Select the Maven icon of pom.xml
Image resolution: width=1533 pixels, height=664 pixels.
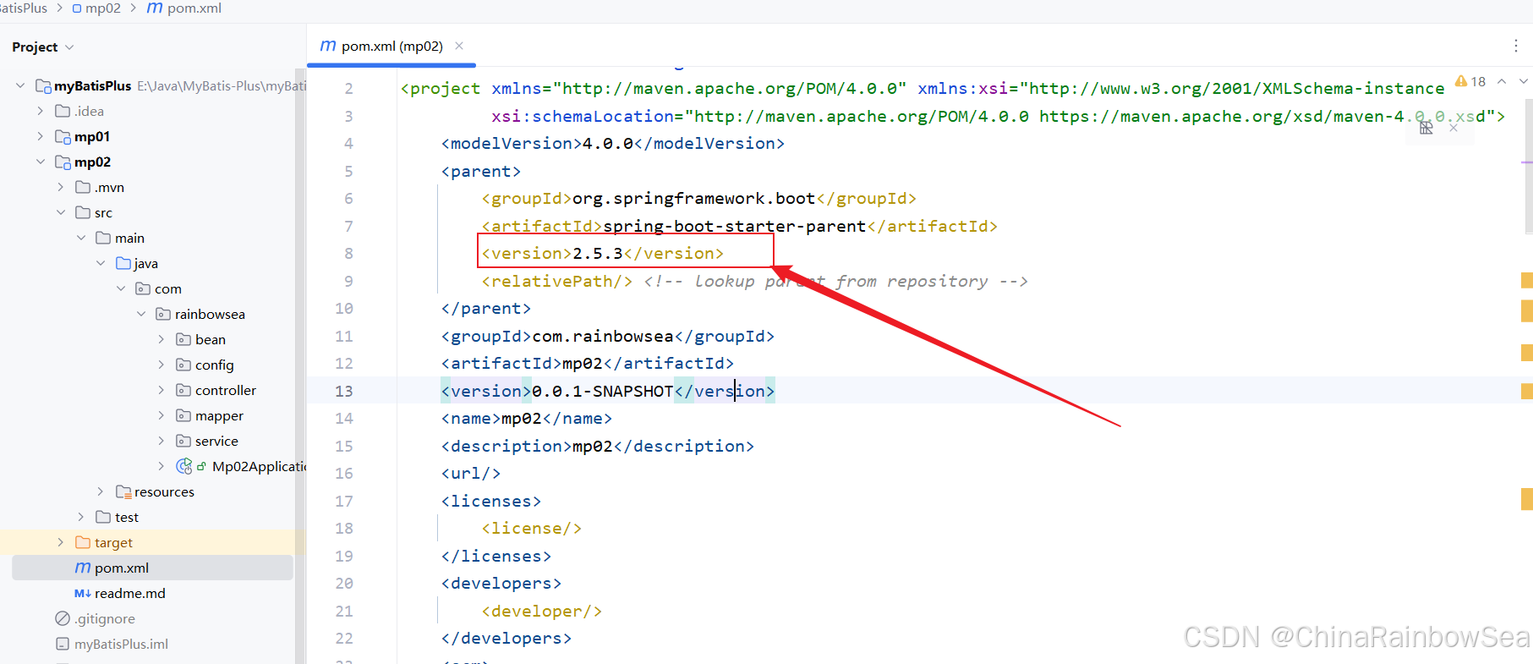83,568
